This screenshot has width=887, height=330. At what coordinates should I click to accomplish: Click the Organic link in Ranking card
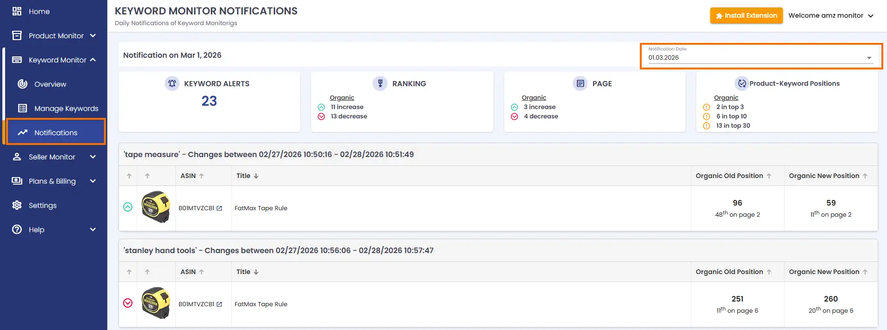[342, 97]
